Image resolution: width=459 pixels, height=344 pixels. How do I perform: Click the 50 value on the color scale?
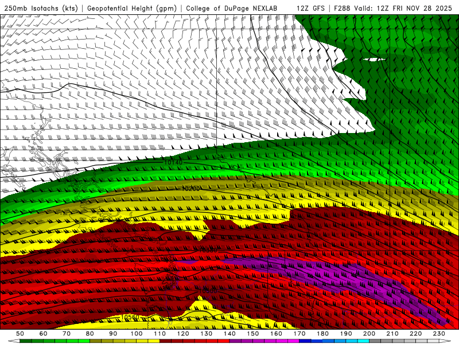point(20,334)
